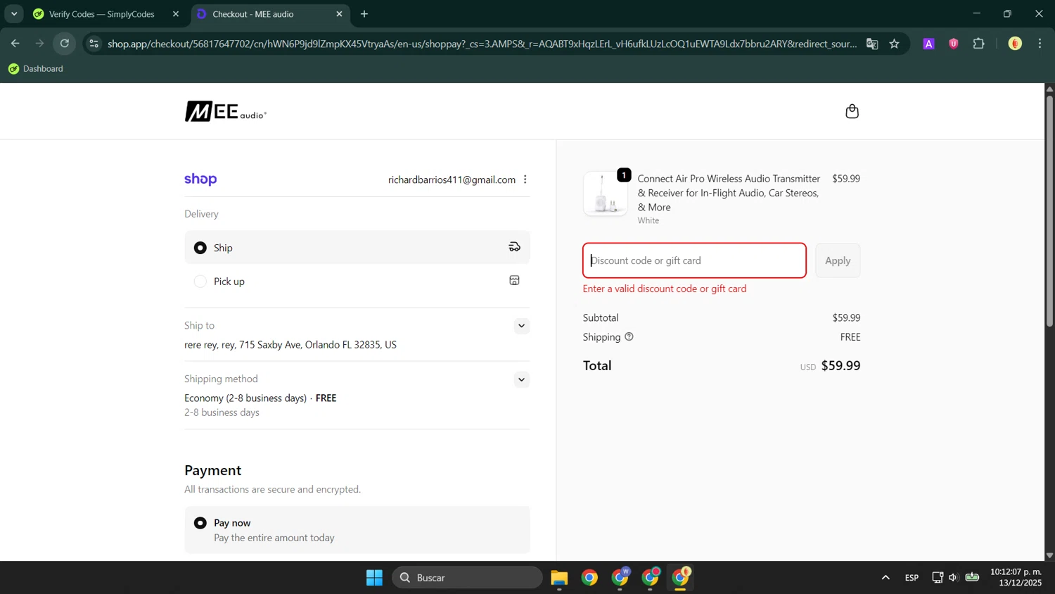Click the URL address bar
The image size is (1055, 594).
pyautogui.click(x=482, y=44)
